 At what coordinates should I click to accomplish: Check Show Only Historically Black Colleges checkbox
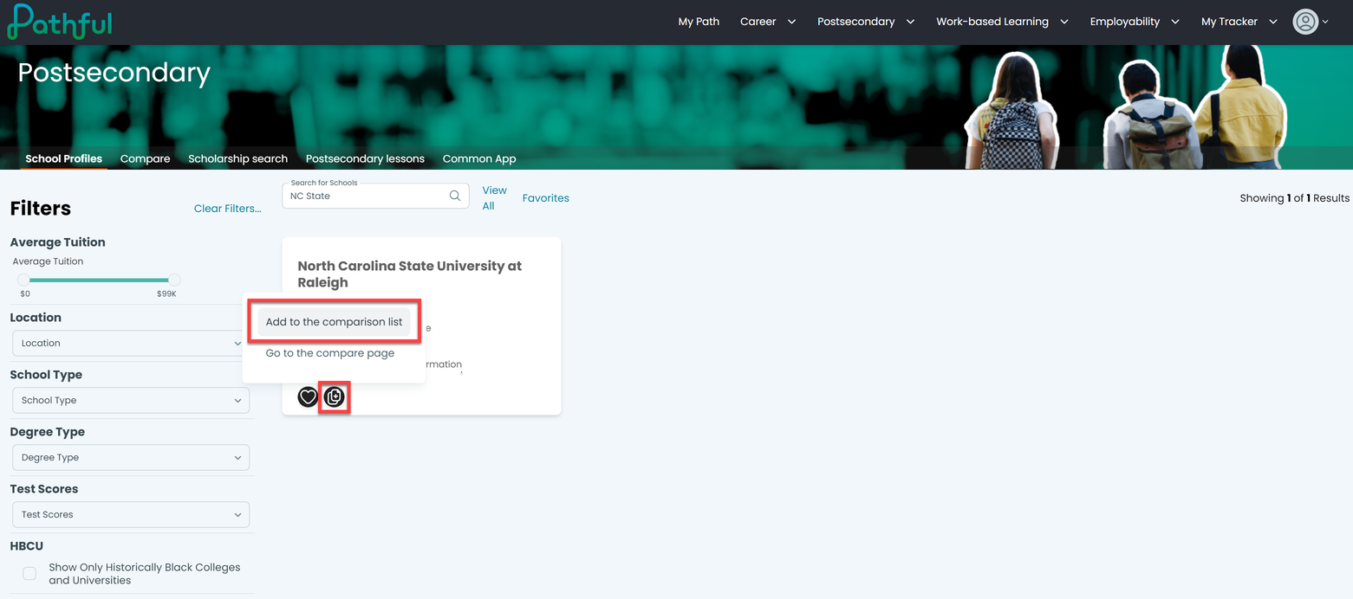pos(29,574)
